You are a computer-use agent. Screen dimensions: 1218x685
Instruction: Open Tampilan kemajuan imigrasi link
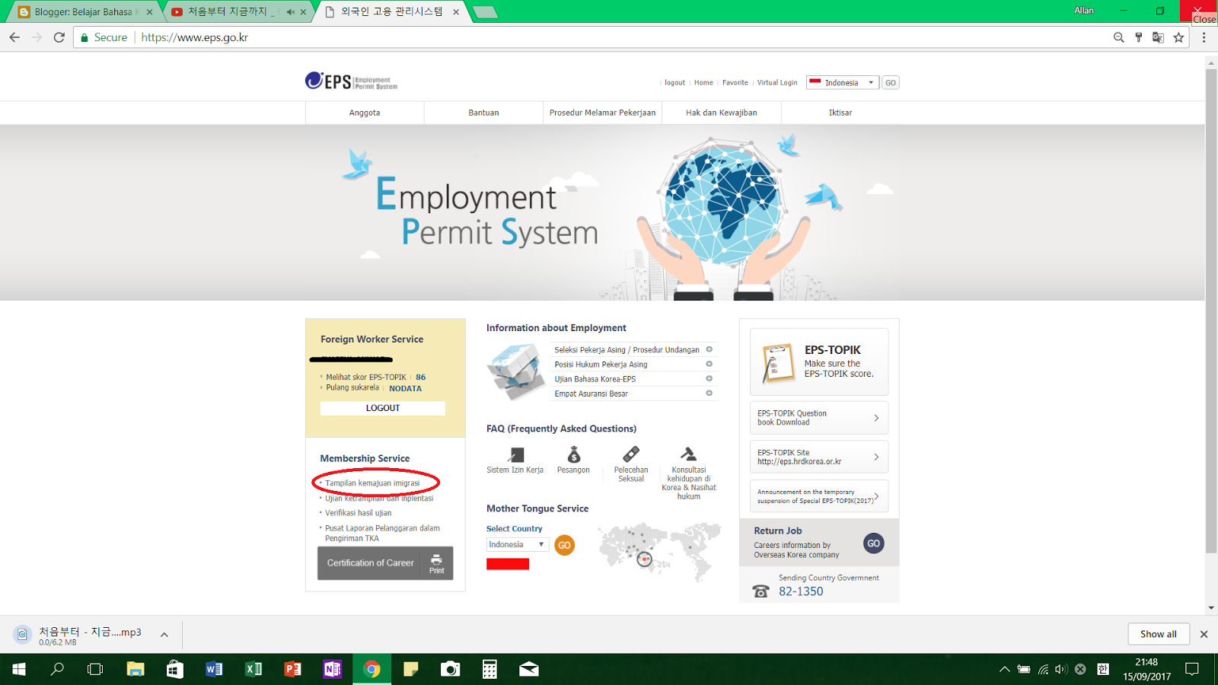pyautogui.click(x=372, y=483)
